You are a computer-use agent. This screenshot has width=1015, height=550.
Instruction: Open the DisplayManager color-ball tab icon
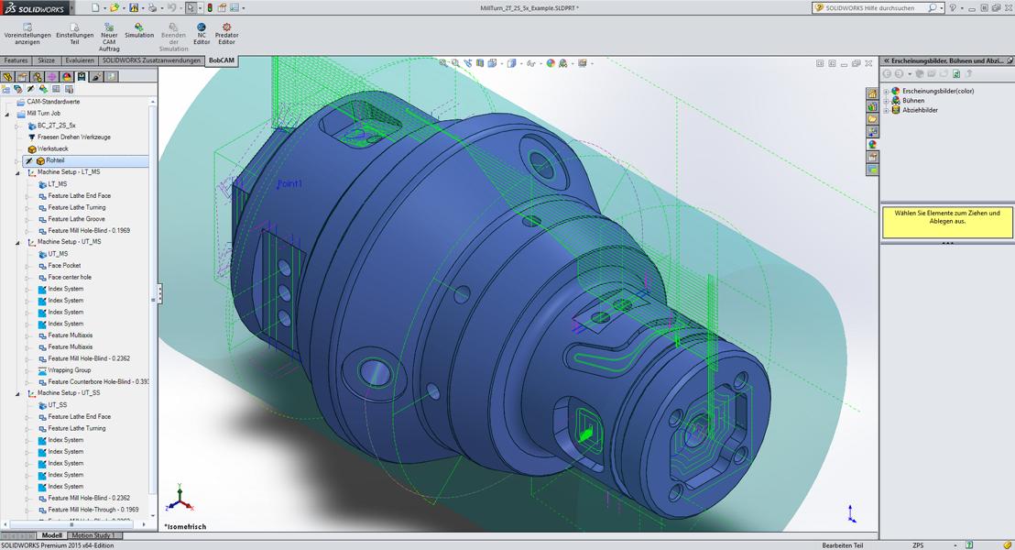point(67,76)
